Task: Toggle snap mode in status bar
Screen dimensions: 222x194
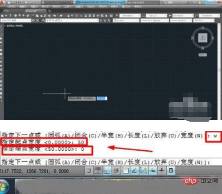Action: (89, 171)
